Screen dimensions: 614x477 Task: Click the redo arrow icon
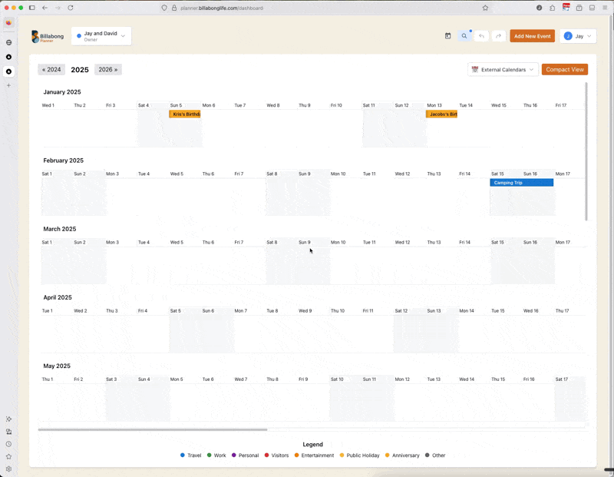[497, 35]
